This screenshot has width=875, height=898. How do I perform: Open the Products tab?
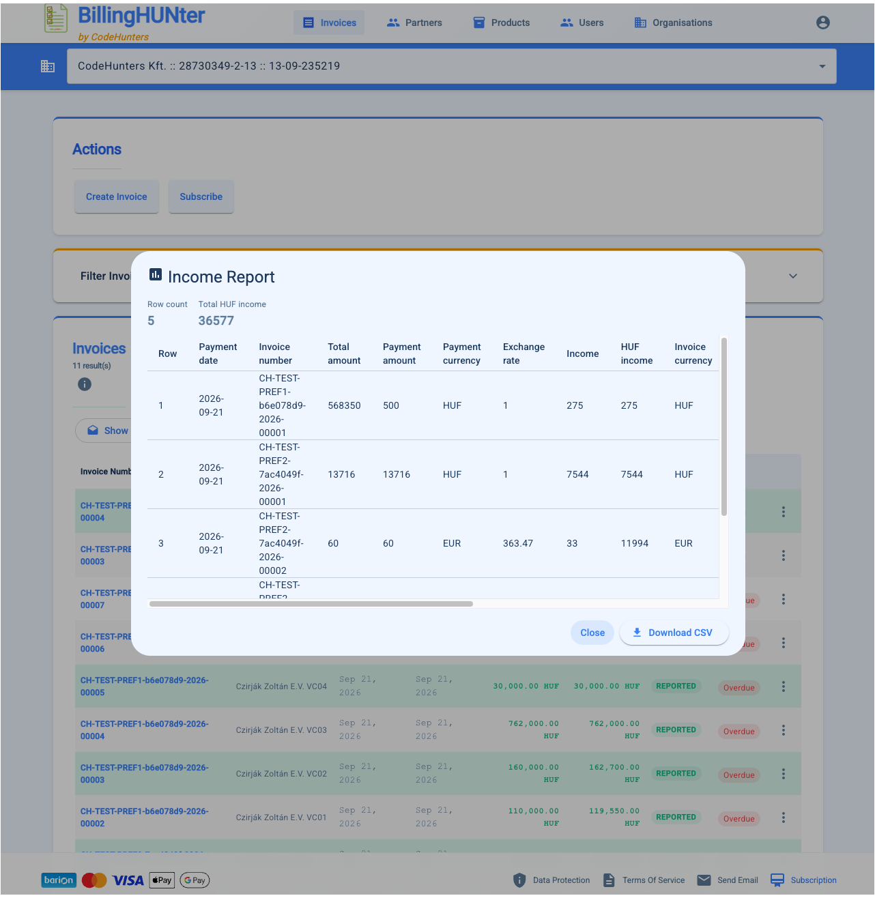[x=502, y=23]
